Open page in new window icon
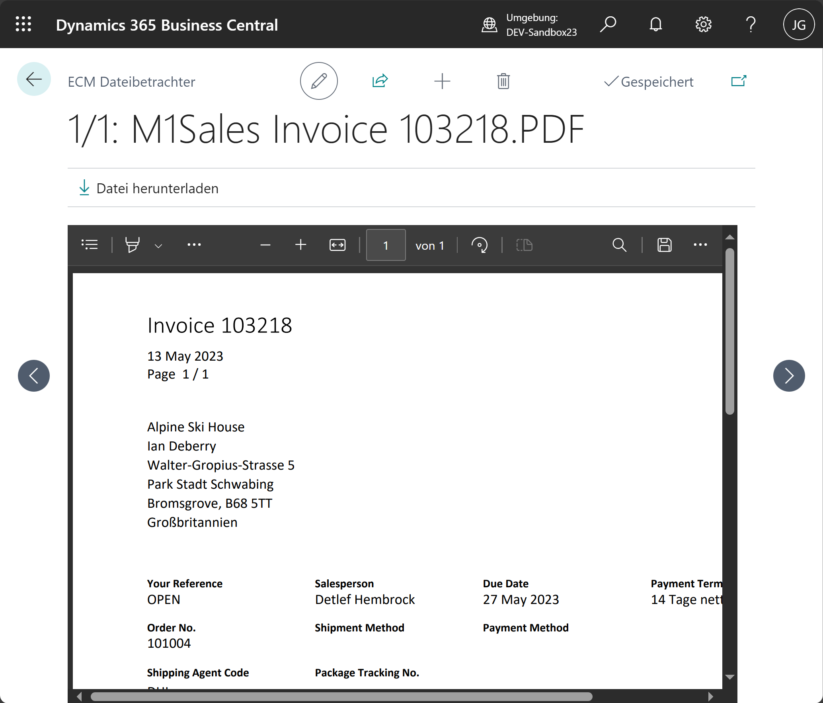The image size is (823, 703). click(x=739, y=81)
